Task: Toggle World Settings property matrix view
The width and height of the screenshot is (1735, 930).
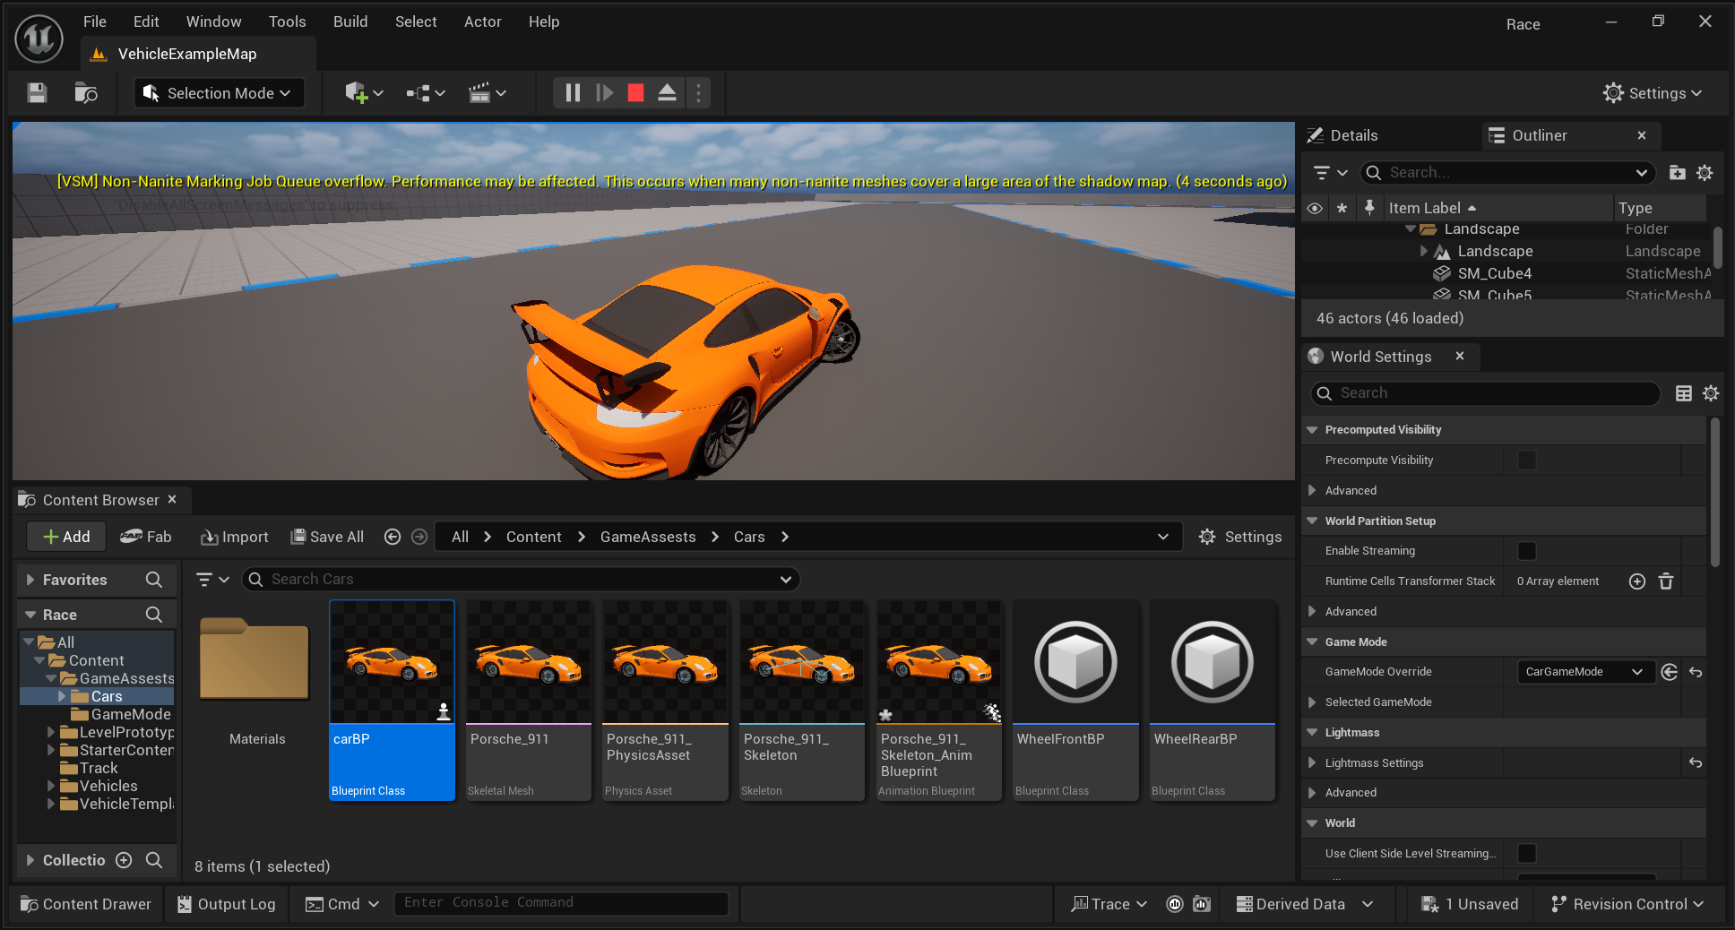Action: (x=1684, y=393)
